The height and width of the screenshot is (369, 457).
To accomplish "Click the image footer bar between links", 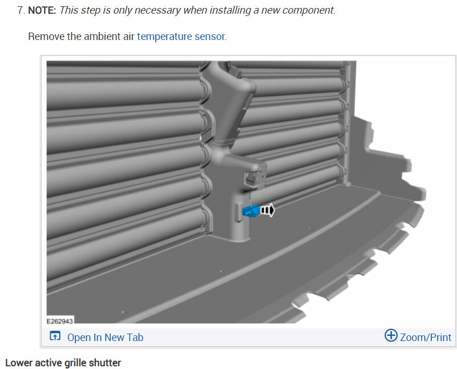I will pyautogui.click(x=264, y=337).
